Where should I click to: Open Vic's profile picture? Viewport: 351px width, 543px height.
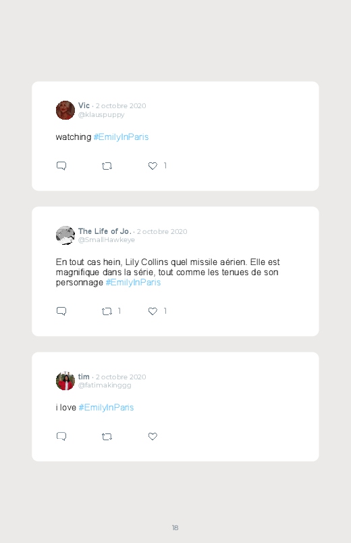point(65,110)
